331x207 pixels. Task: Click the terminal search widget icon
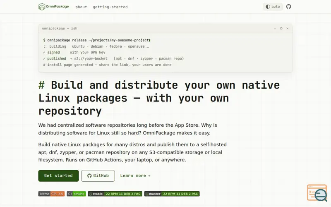tap(317, 193)
